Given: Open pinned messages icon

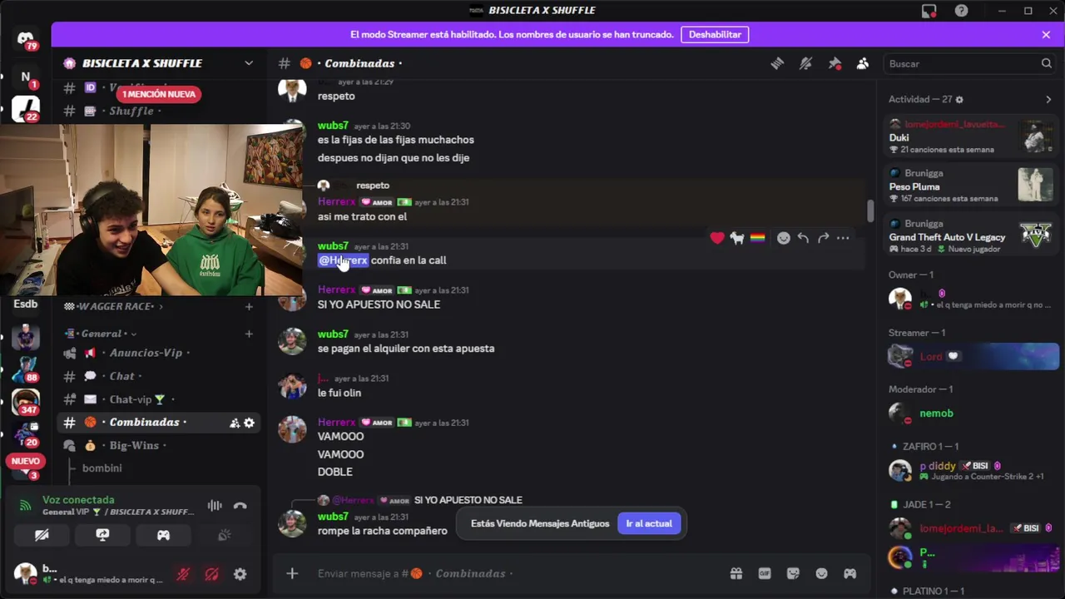Looking at the screenshot, I should coord(835,63).
